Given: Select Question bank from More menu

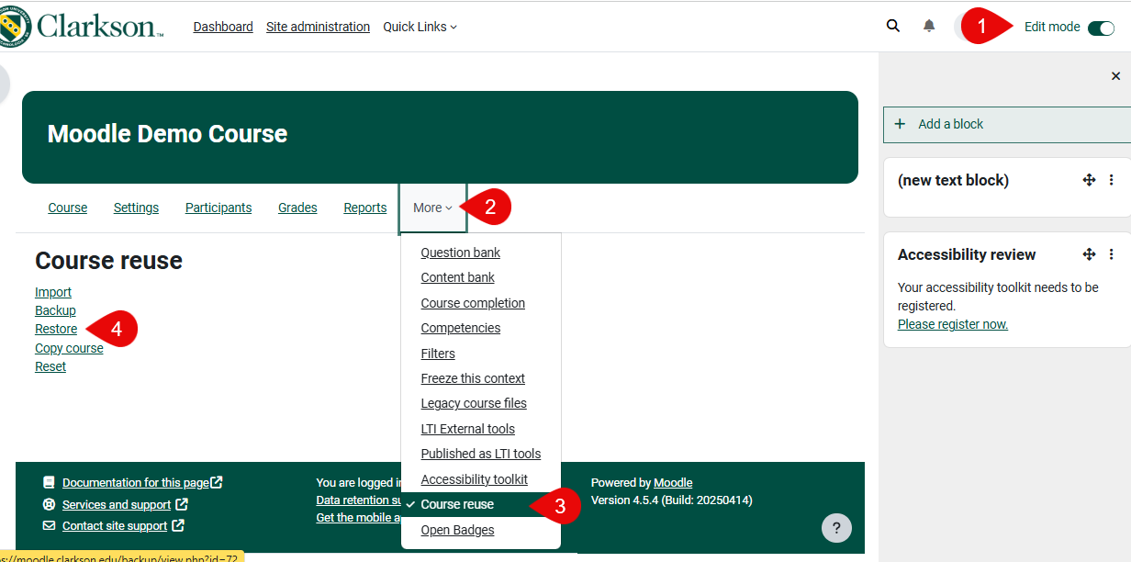Looking at the screenshot, I should point(460,253).
